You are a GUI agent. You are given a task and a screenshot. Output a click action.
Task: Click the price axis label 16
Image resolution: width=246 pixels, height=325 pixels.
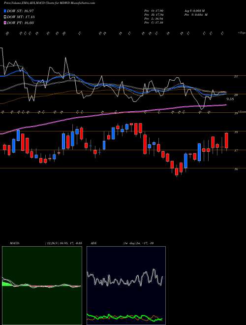pos(236,169)
